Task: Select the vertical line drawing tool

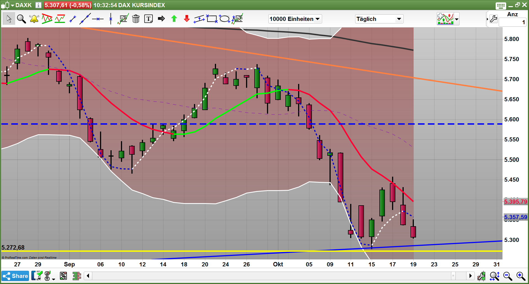Action: [x=111, y=19]
